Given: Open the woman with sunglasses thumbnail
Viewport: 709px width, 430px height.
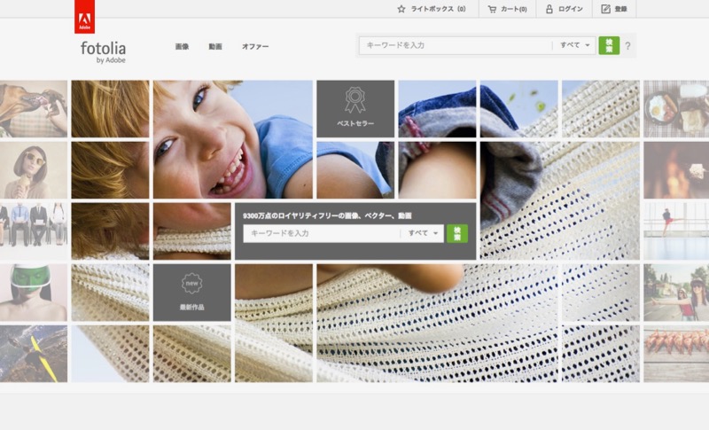Looking at the screenshot, I should (x=34, y=170).
